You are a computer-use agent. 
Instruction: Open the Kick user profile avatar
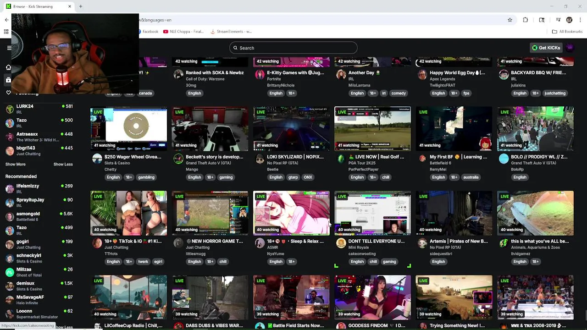(570, 48)
